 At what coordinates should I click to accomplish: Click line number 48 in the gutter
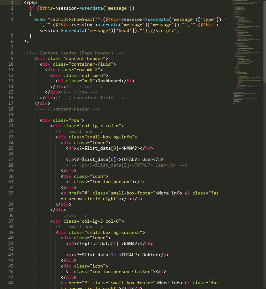point(11,283)
